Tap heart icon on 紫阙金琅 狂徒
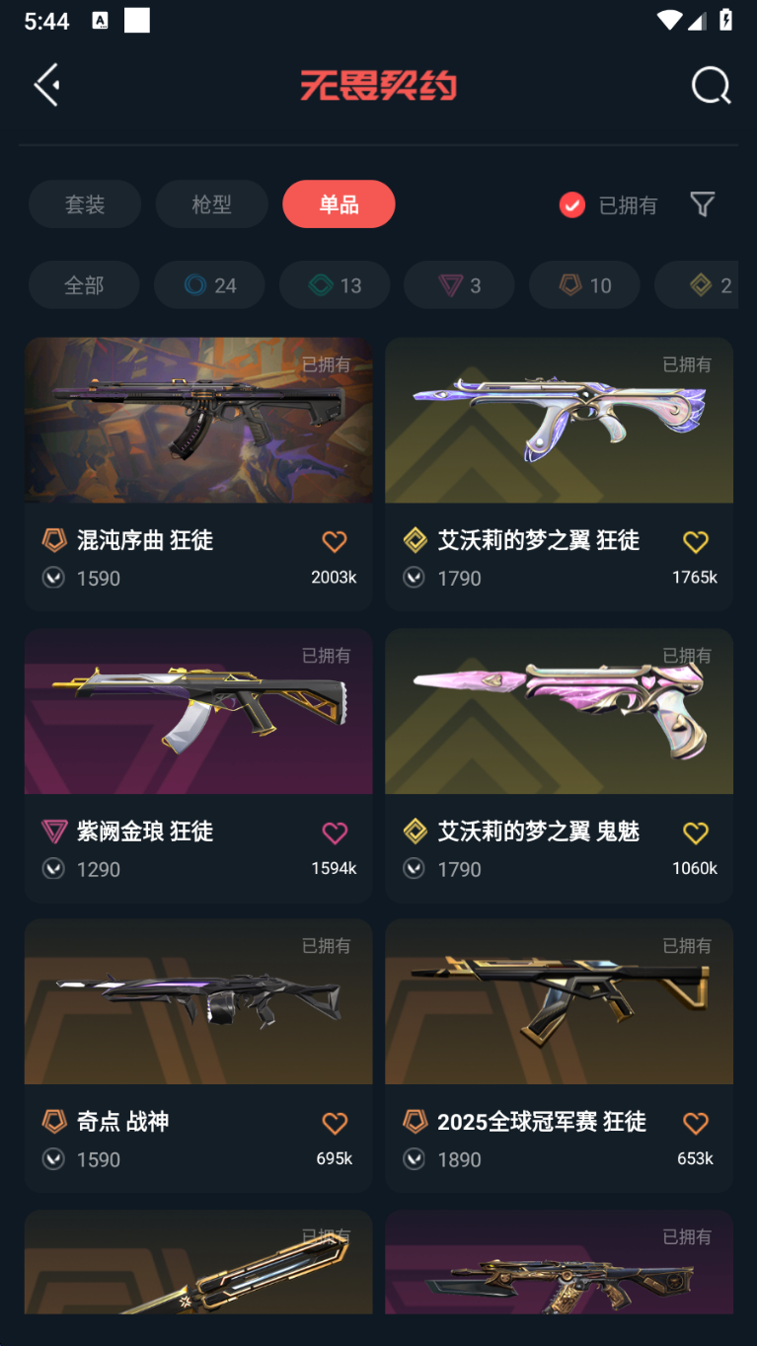757x1346 pixels. pos(335,832)
